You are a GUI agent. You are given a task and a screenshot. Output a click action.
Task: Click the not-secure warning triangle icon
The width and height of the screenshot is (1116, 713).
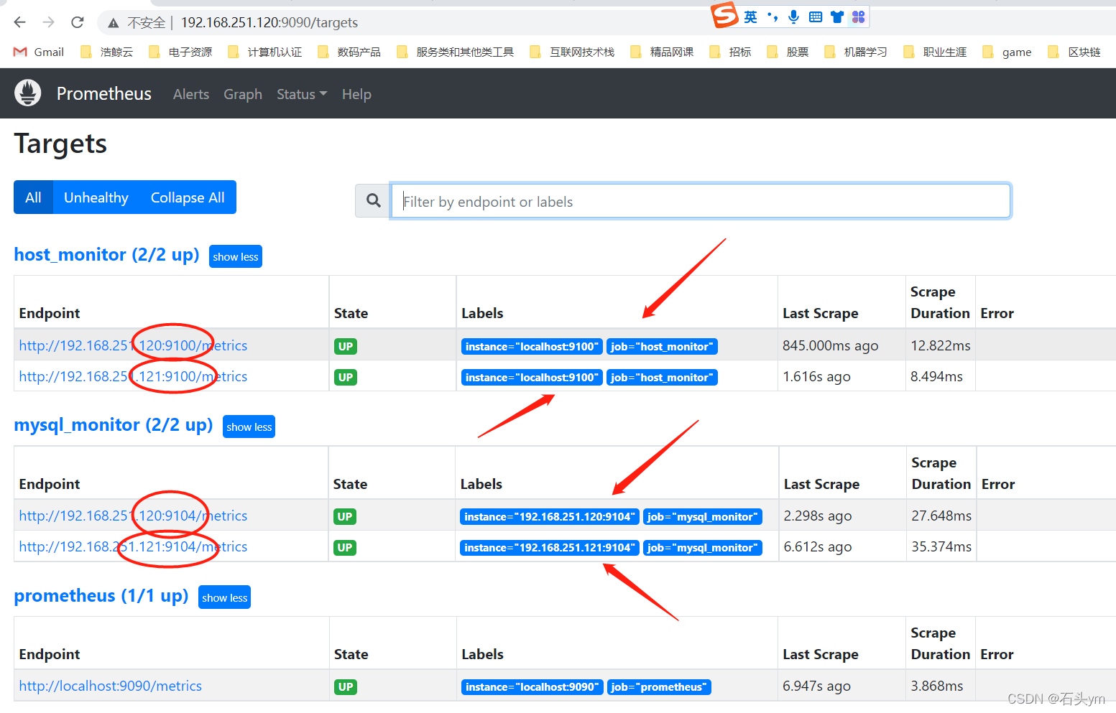click(113, 23)
